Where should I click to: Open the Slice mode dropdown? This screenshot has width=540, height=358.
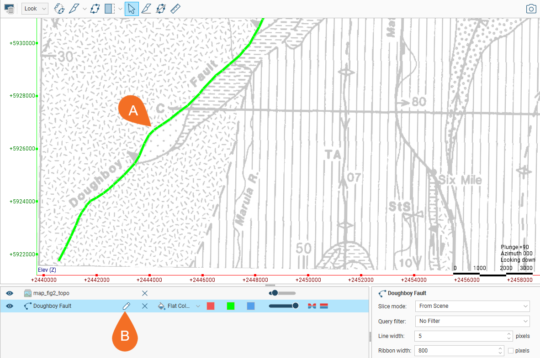(472, 306)
